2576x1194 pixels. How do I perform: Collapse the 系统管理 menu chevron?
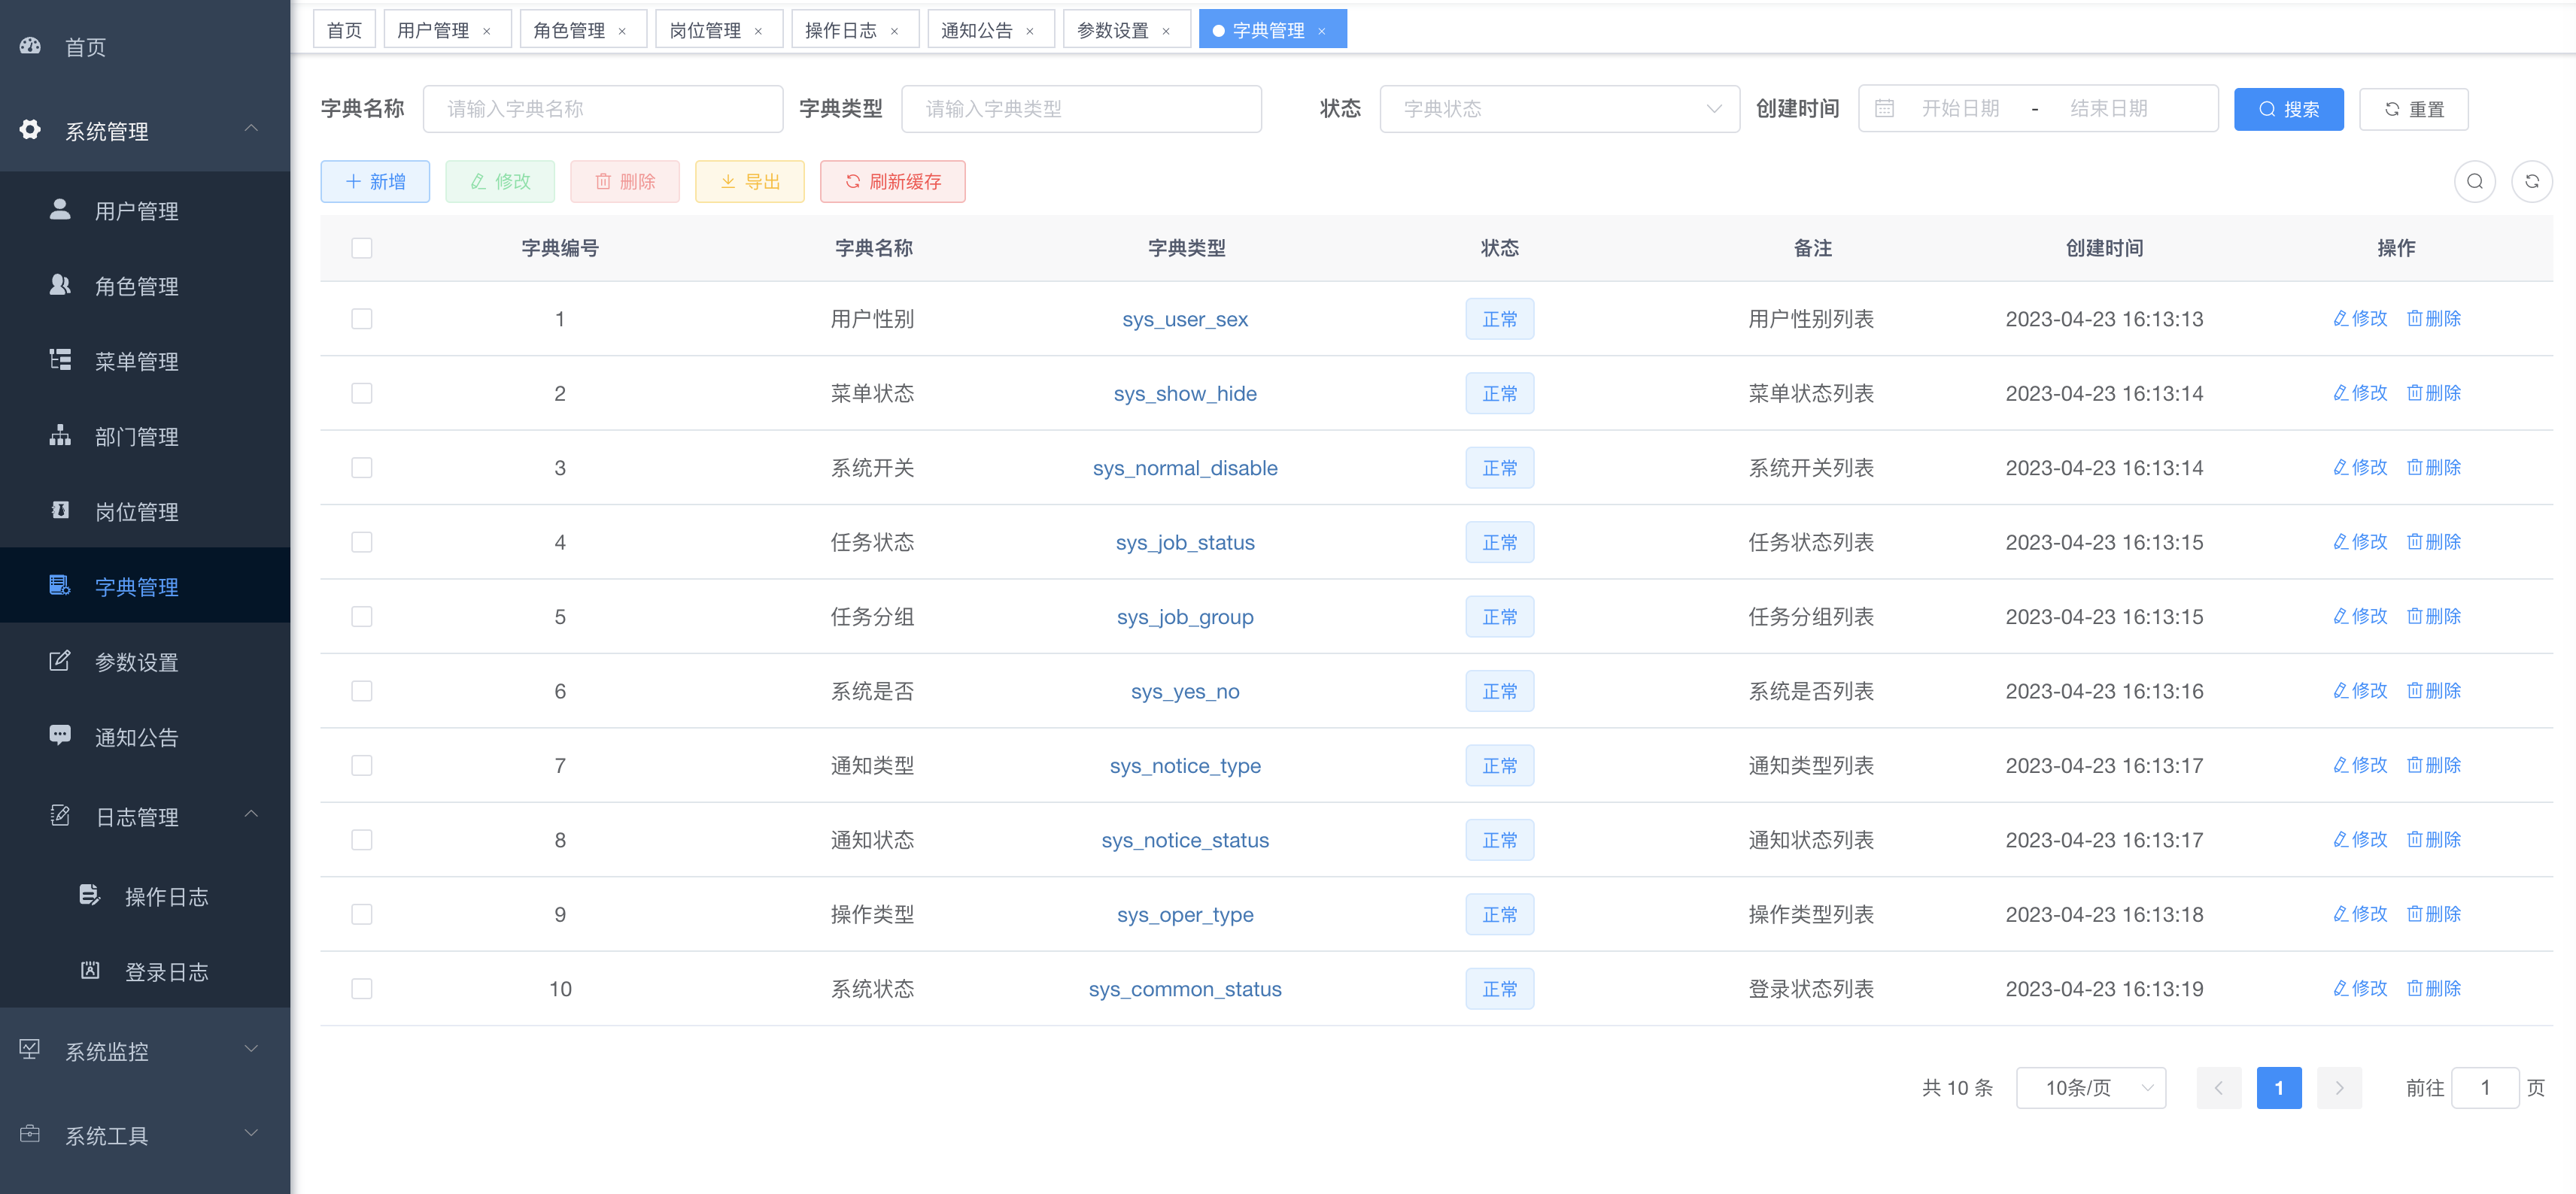(251, 129)
